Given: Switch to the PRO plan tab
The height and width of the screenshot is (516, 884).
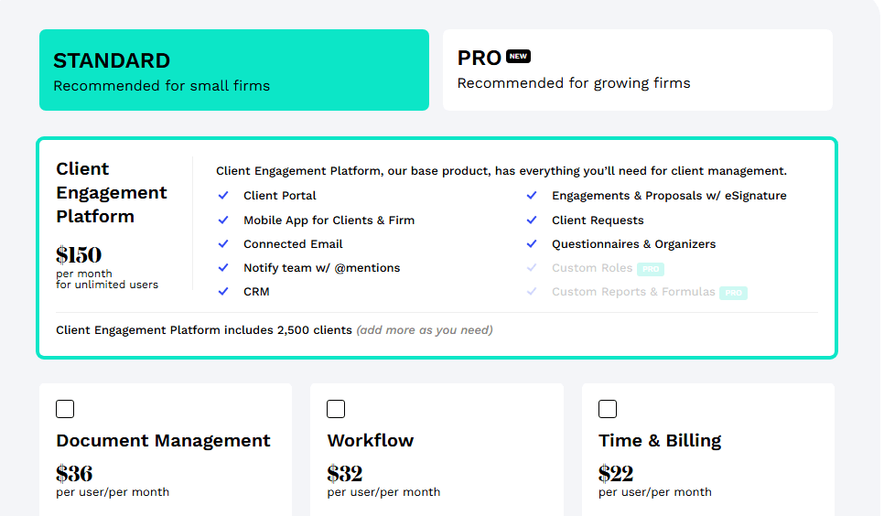Looking at the screenshot, I should pos(638,70).
